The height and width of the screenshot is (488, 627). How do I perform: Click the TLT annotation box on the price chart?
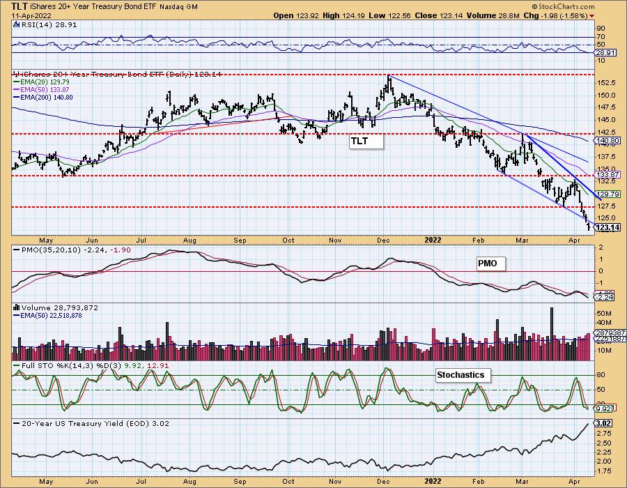pyautogui.click(x=366, y=142)
